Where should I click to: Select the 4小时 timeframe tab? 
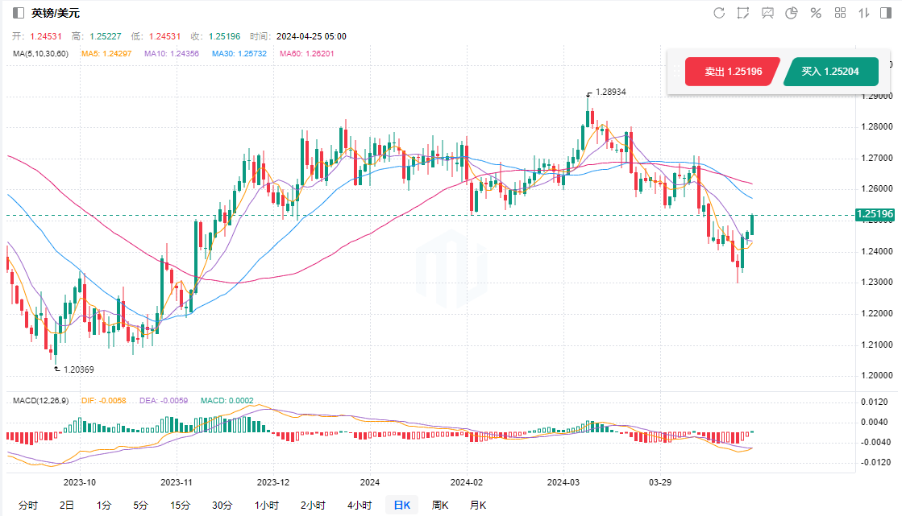359,506
